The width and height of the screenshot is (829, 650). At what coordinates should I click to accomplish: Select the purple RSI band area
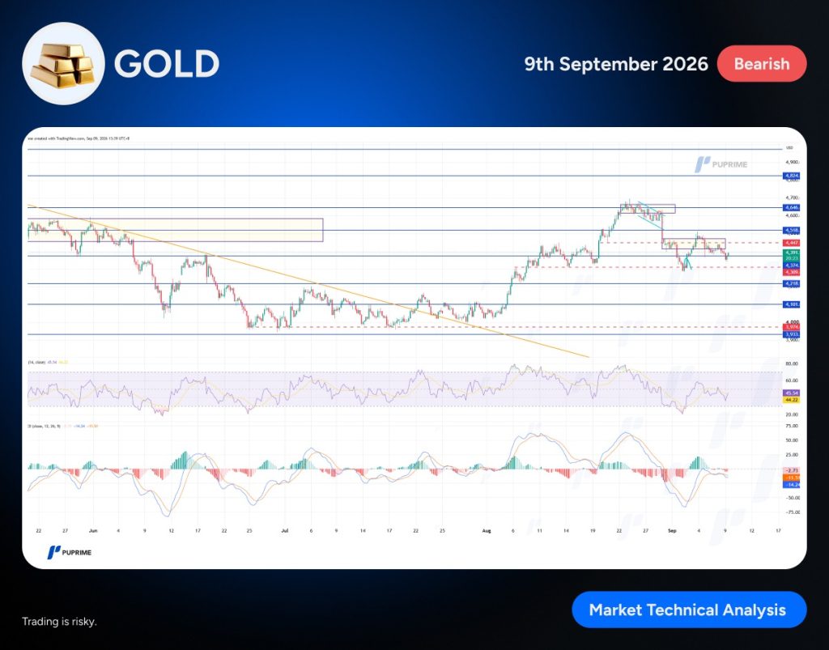click(405, 389)
